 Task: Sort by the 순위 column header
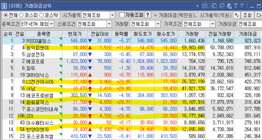(x=8, y=34)
